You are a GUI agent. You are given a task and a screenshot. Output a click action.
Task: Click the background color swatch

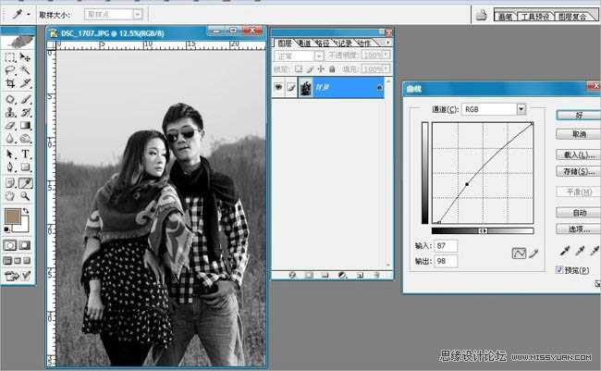point(24,227)
